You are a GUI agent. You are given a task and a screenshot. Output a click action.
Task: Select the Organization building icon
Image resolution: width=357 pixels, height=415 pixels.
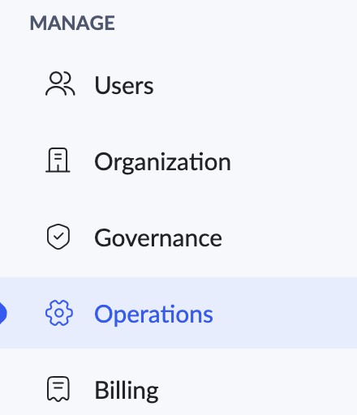pyautogui.click(x=58, y=160)
